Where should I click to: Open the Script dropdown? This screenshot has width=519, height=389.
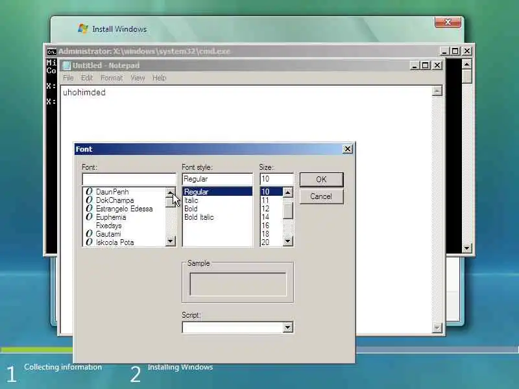pyautogui.click(x=287, y=327)
